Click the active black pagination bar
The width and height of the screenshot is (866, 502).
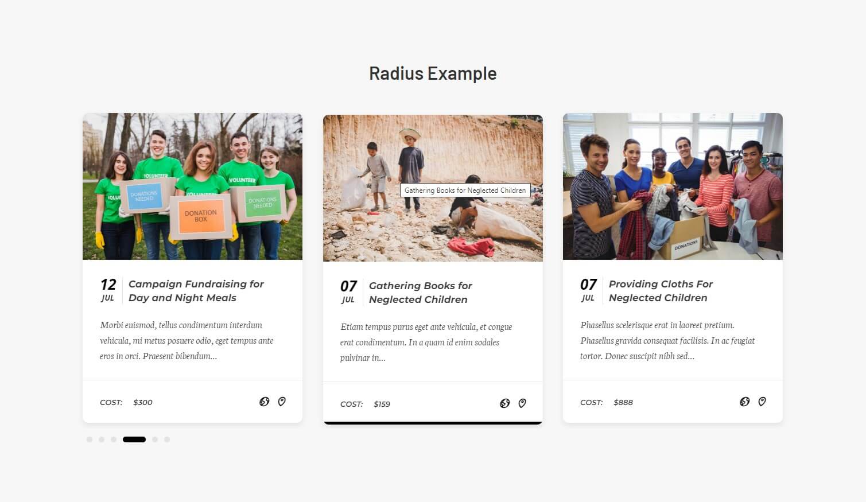[134, 439]
